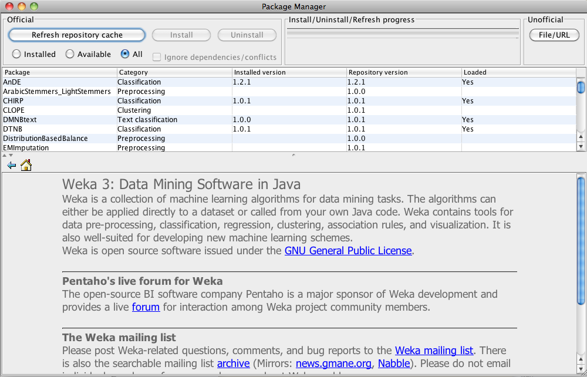Sort by the Category column header

point(174,72)
